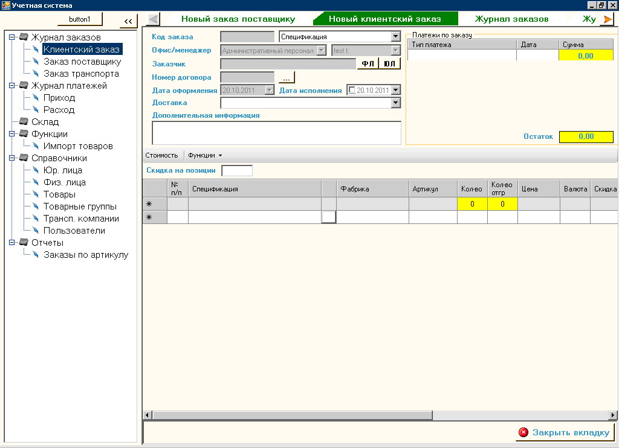Screen dimensions: 619x448
Task: Toggle the Дата исполнения checkbox
Action: click(352, 91)
